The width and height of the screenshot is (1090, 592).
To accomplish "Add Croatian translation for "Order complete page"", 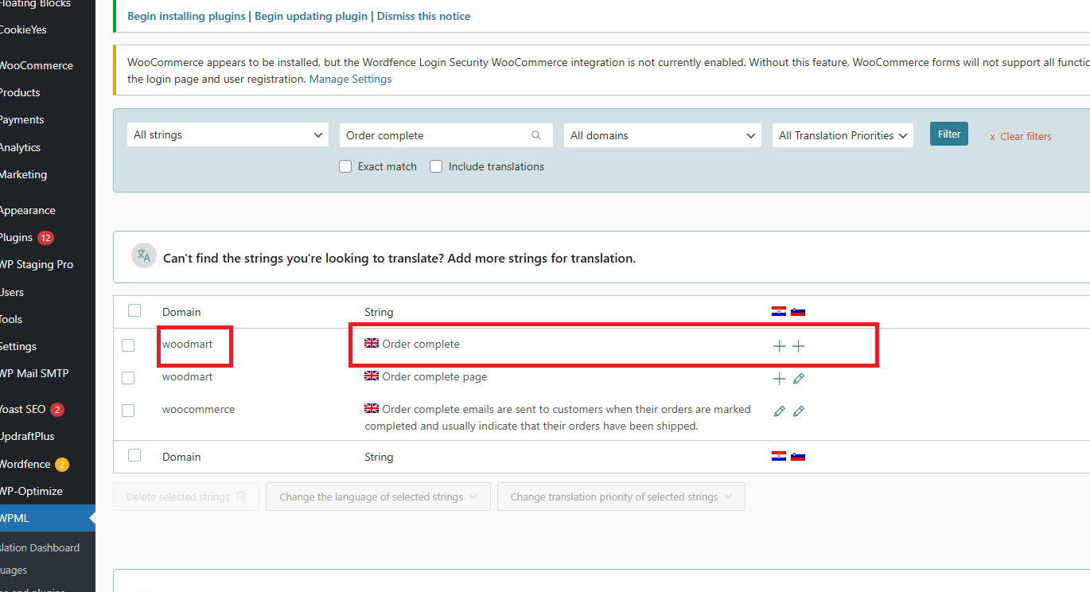I will pos(779,379).
